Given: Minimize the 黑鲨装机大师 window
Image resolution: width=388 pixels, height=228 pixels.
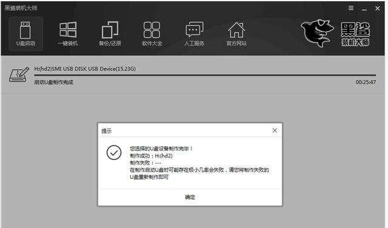Looking at the screenshot, I should click(x=364, y=9).
